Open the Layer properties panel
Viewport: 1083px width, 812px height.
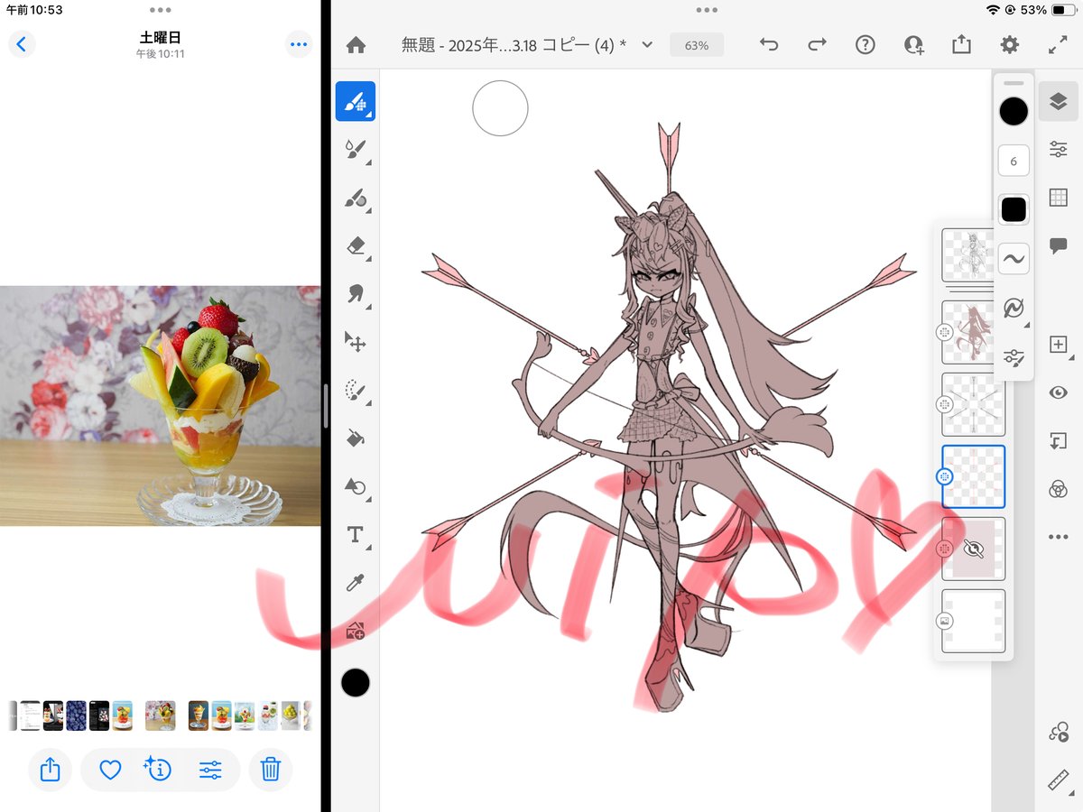coord(1058,147)
